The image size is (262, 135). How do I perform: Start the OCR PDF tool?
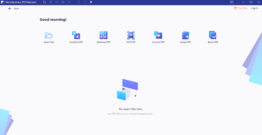(131, 35)
